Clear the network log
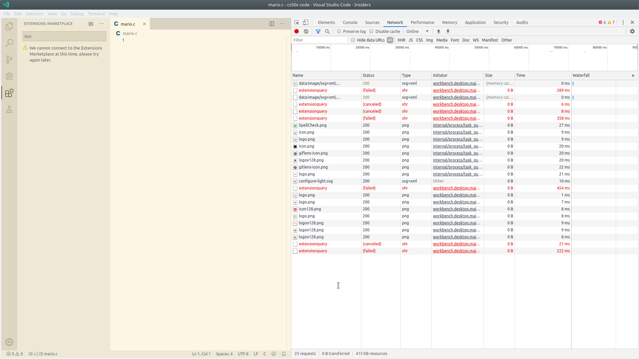The image size is (639, 359). pyautogui.click(x=306, y=31)
